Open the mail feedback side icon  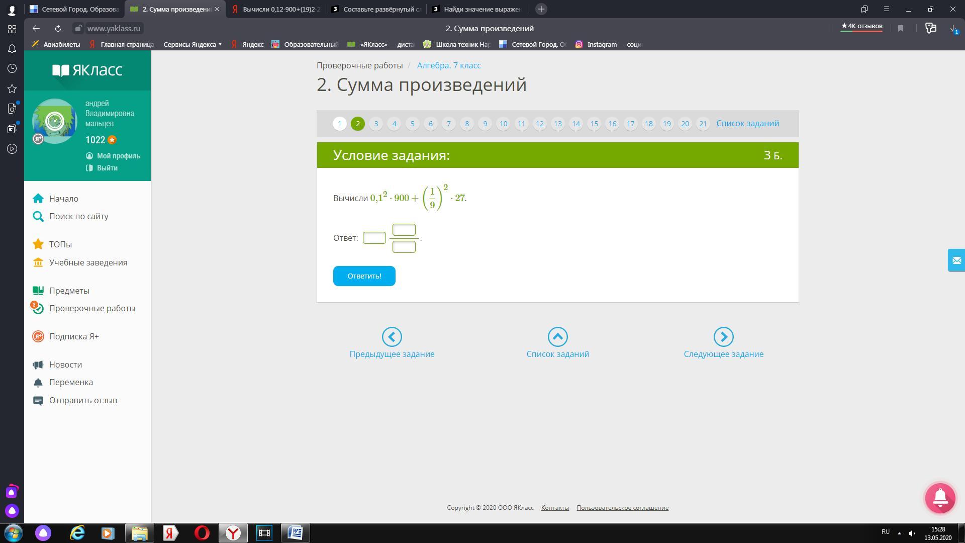pyautogui.click(x=956, y=260)
